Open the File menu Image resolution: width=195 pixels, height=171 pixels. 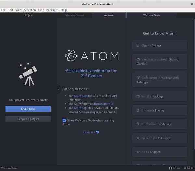(x=3, y=10)
